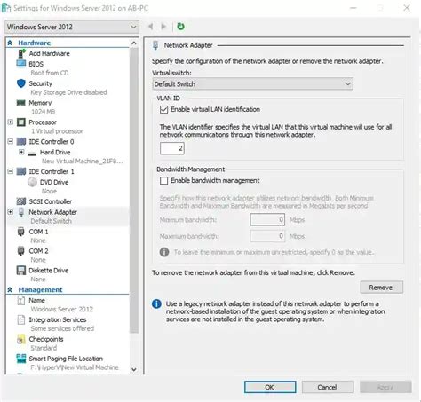Click the Apply button

tap(385, 387)
